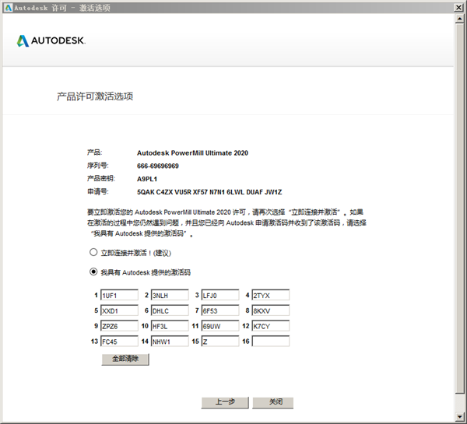Viewport: 467px width, 424px height.
Task: Select the 立即连接并激活 radio option
Action: pos(93,253)
